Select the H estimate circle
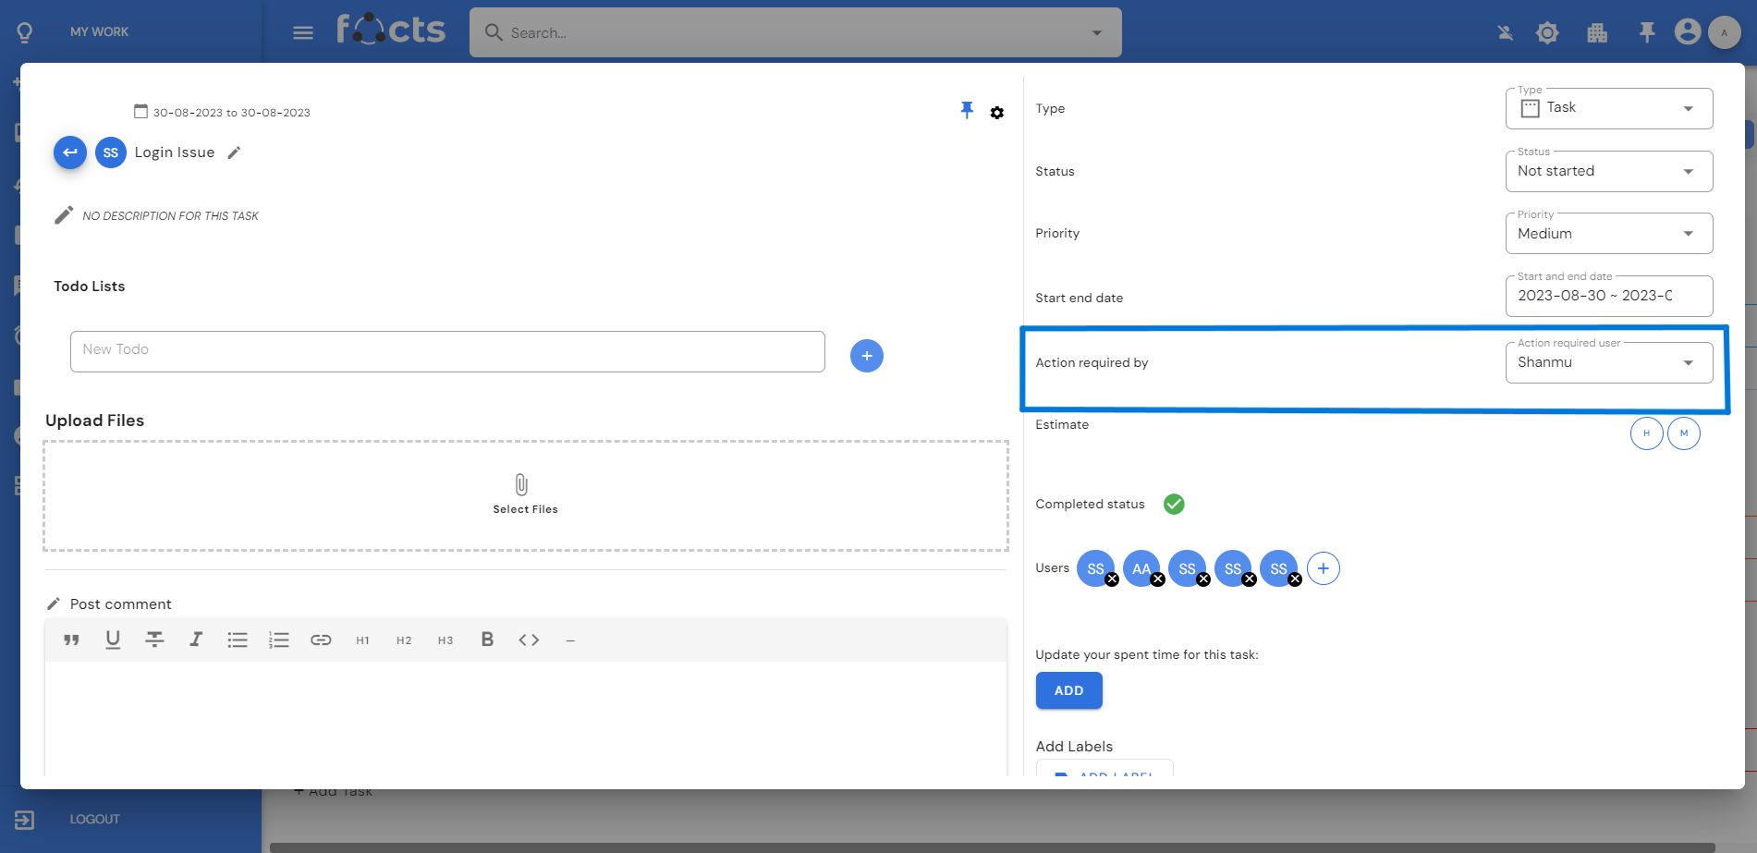This screenshot has width=1757, height=853. click(1646, 433)
